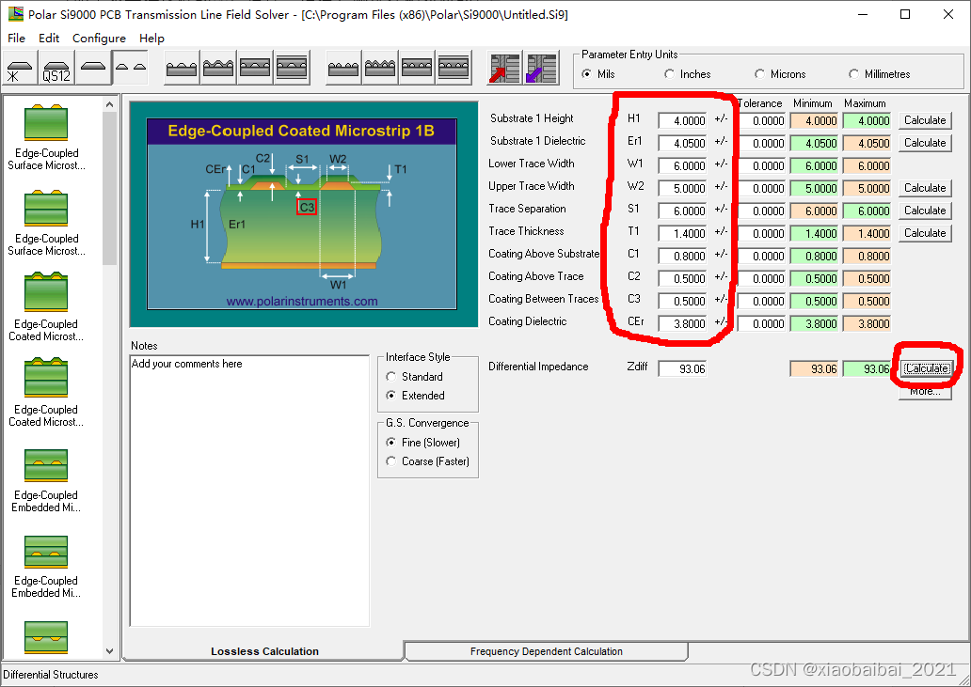Choose Fine (Slower) convergence
971x687 pixels.
coord(423,442)
